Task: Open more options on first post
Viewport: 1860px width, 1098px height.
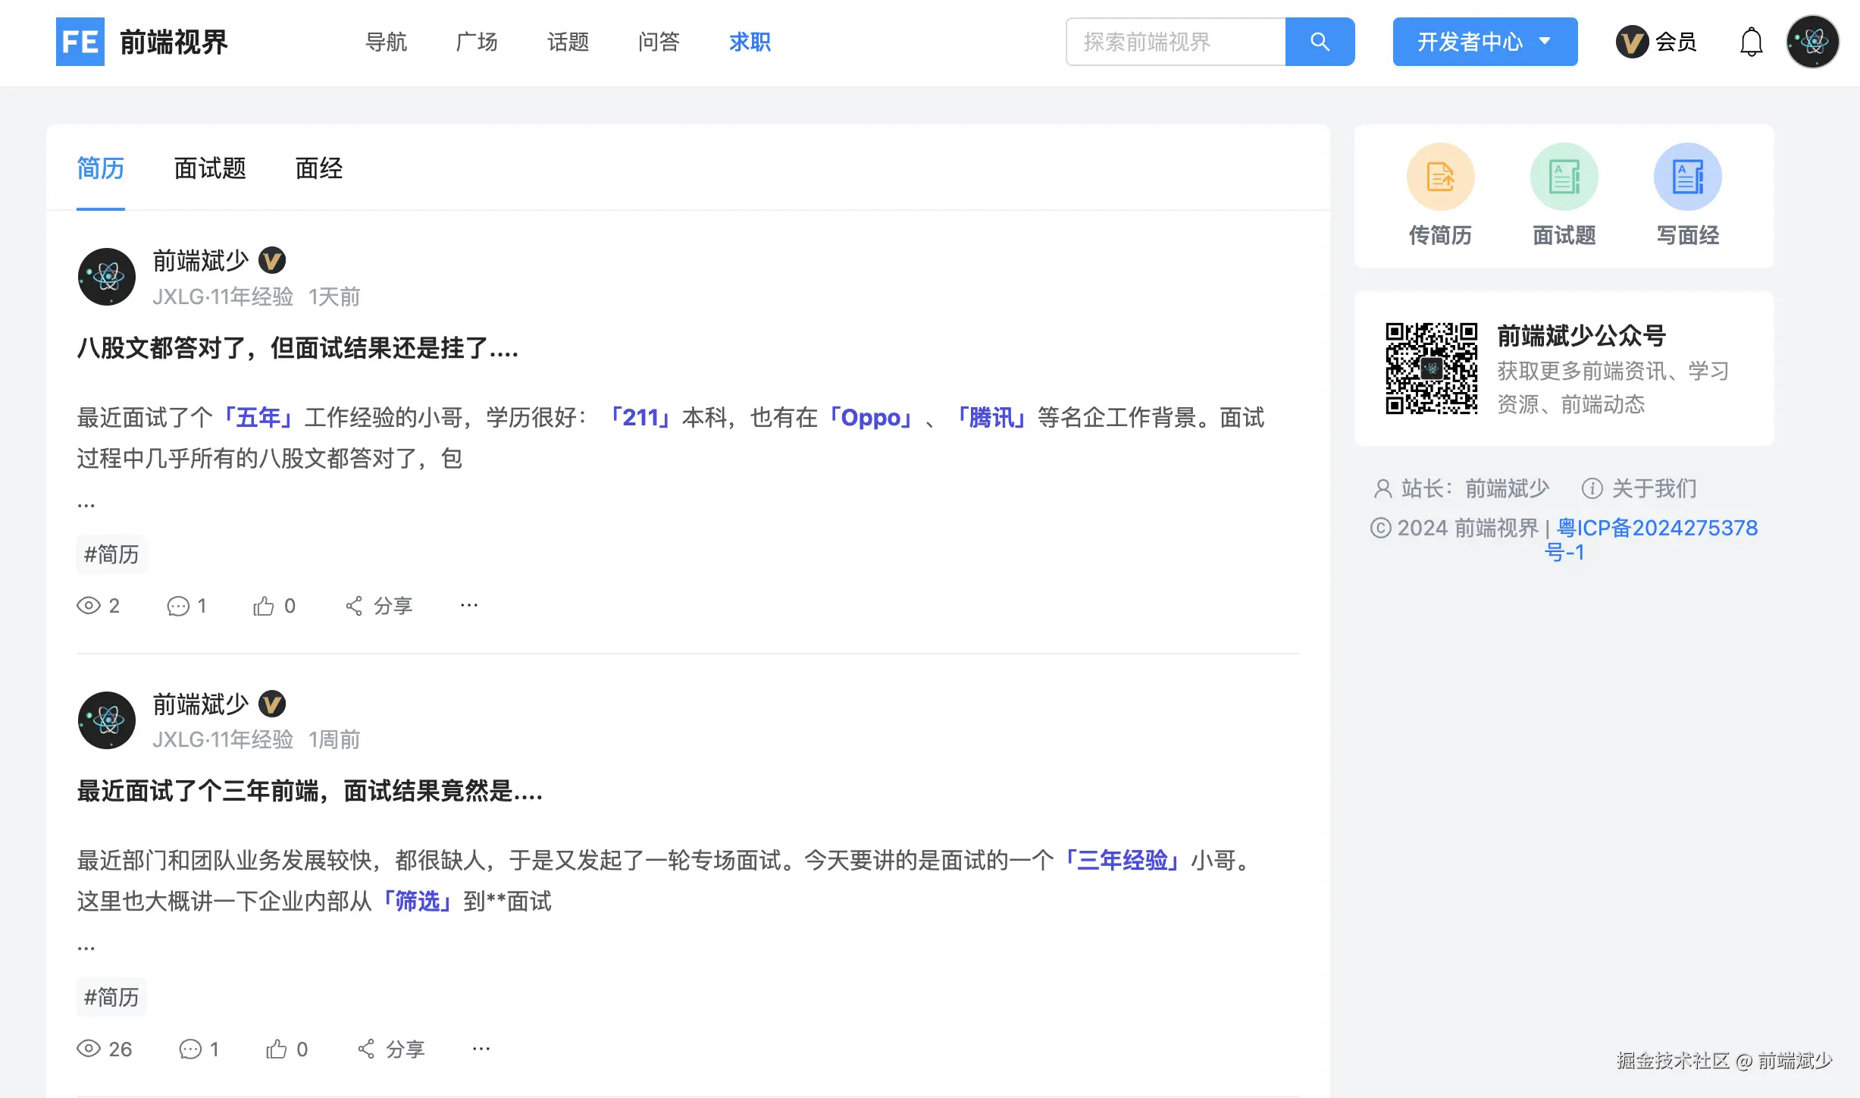Action: coord(469,605)
